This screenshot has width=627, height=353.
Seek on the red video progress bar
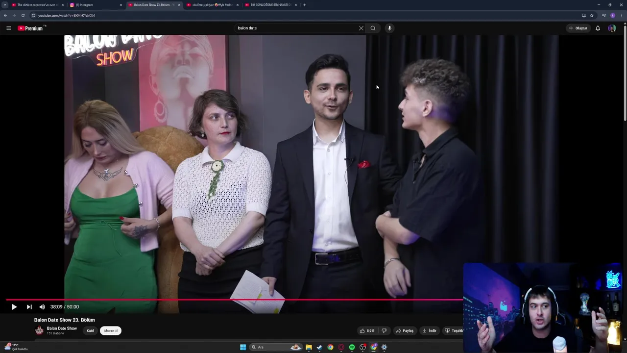tap(234, 299)
